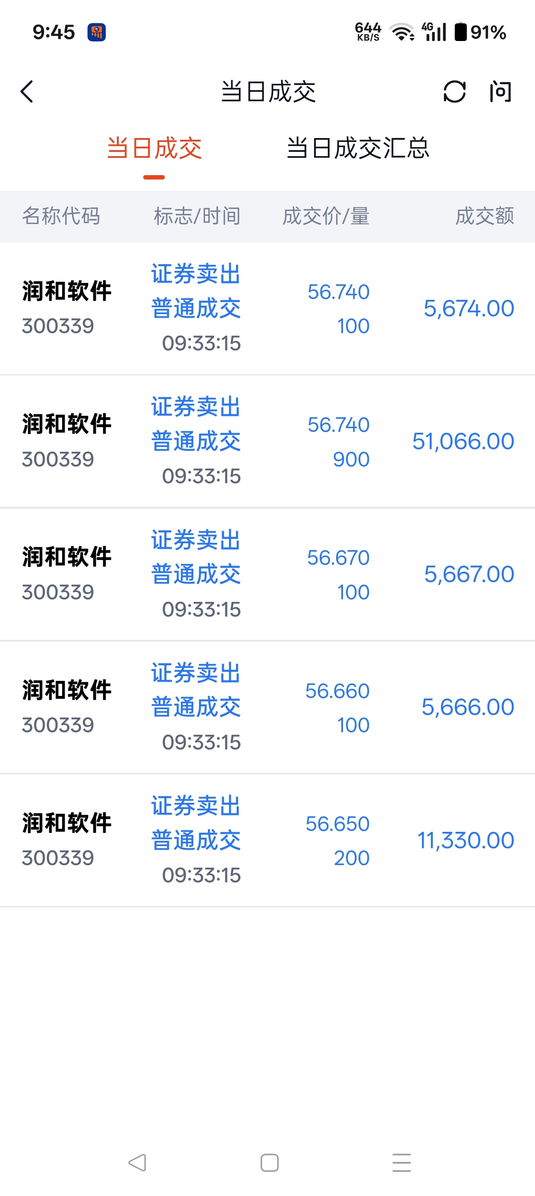Switch to 当日成交汇总 tab

pyautogui.click(x=358, y=148)
